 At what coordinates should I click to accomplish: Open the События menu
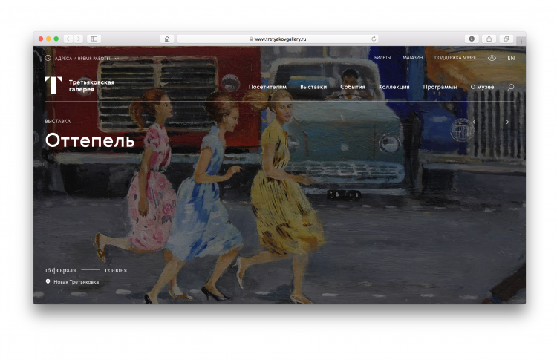pyautogui.click(x=352, y=87)
